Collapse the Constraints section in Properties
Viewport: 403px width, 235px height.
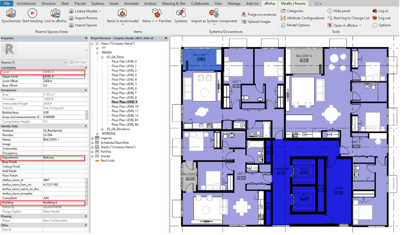coord(86,68)
